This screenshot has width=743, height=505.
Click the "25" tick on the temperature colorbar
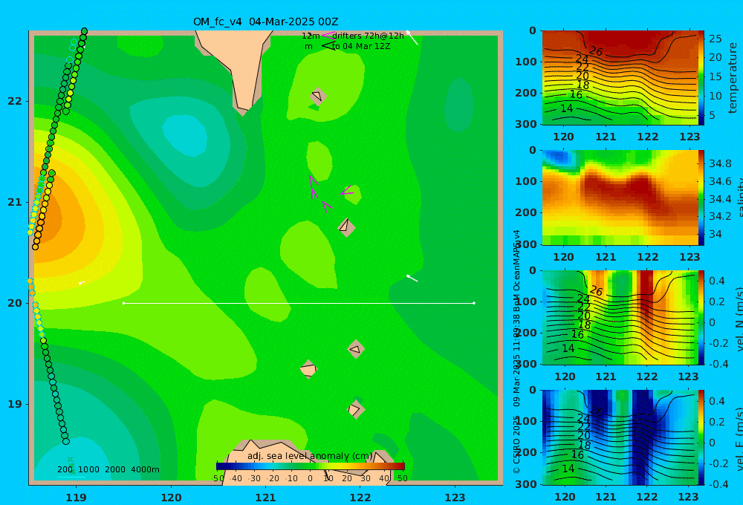715,39
